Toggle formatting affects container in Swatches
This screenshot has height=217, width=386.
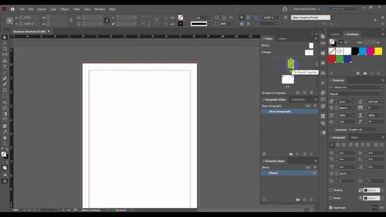[x=341, y=42]
